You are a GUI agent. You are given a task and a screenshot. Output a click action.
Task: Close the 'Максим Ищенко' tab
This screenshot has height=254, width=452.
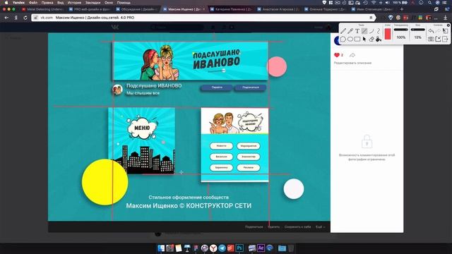point(204,9)
